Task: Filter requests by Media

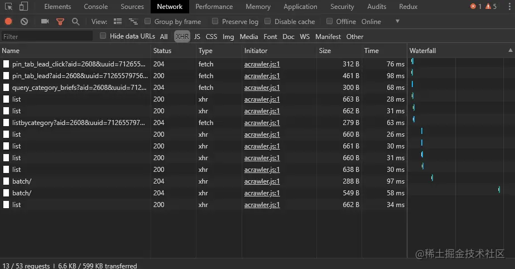Action: pos(249,36)
